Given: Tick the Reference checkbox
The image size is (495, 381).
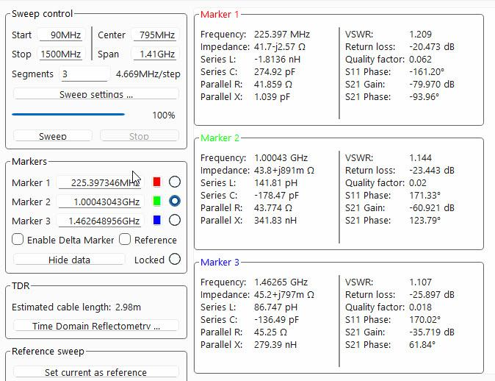Looking at the screenshot, I should point(125,239).
